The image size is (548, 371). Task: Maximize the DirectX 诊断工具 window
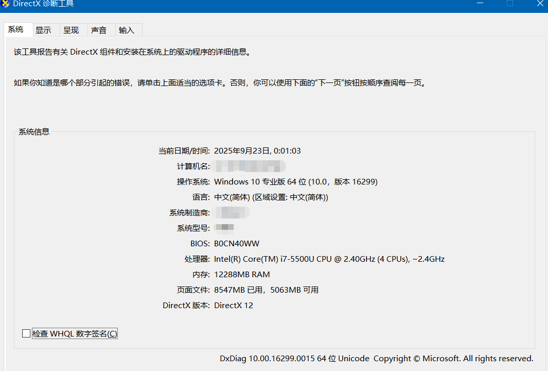tap(510, 4)
